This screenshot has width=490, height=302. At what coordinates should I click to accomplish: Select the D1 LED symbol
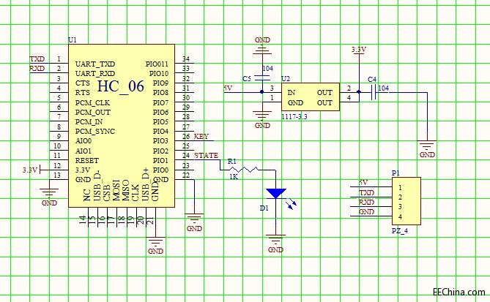[x=275, y=194]
